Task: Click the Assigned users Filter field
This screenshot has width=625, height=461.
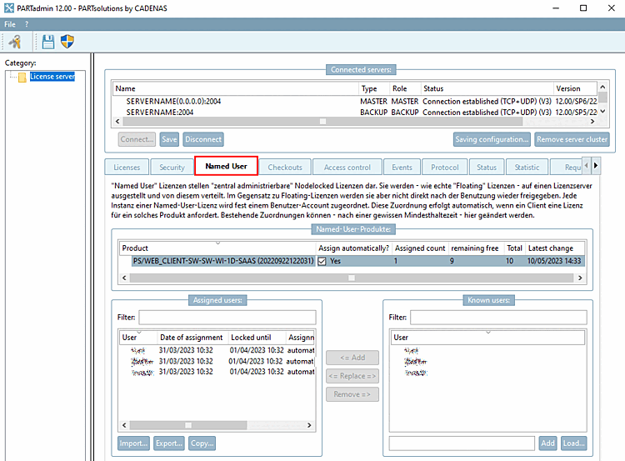Action: [227, 318]
